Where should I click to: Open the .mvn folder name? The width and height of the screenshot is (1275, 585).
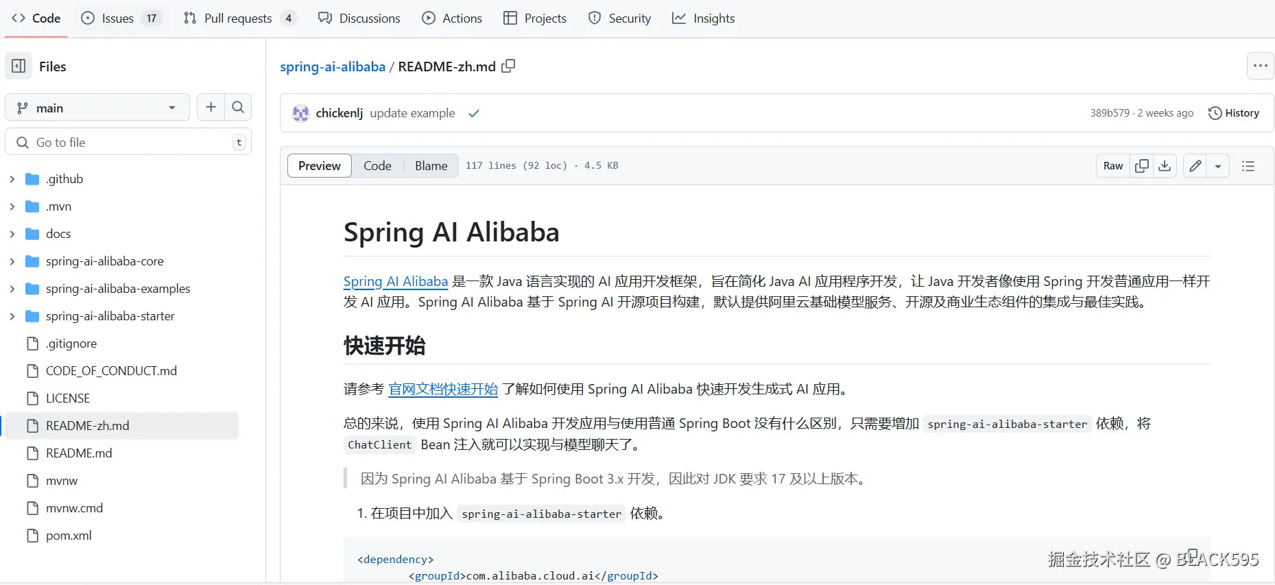click(58, 206)
